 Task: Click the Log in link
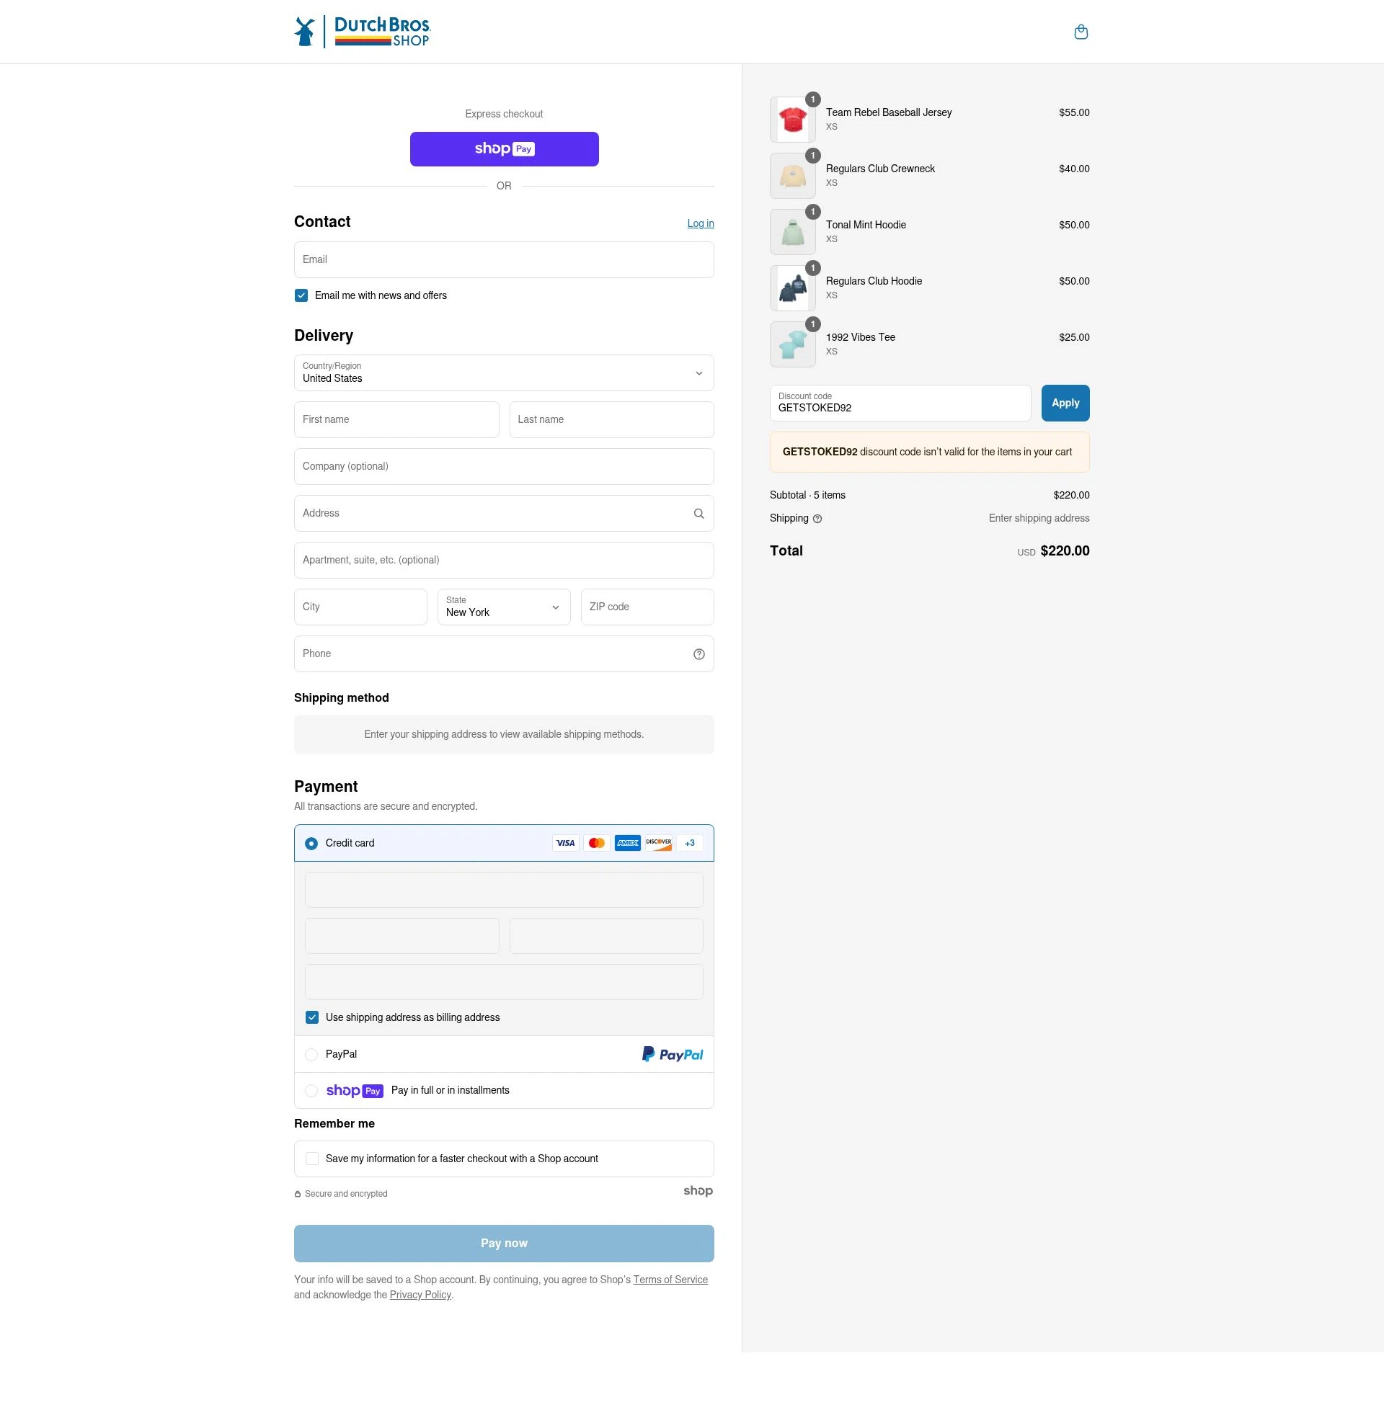click(699, 223)
